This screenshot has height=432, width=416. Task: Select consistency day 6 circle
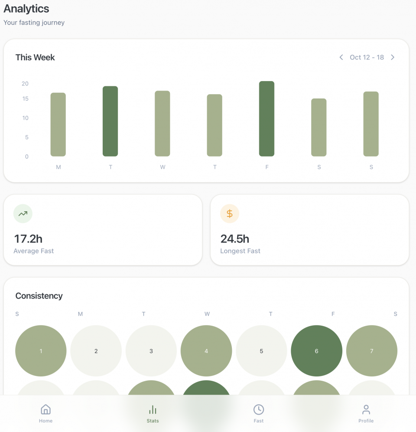point(316,351)
